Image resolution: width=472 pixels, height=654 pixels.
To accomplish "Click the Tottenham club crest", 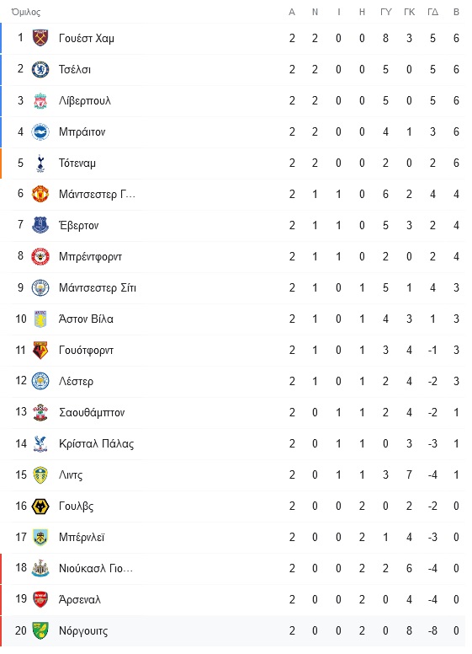I will click(40, 163).
